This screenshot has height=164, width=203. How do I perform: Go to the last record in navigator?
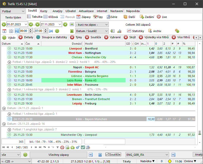click(x=40, y=147)
